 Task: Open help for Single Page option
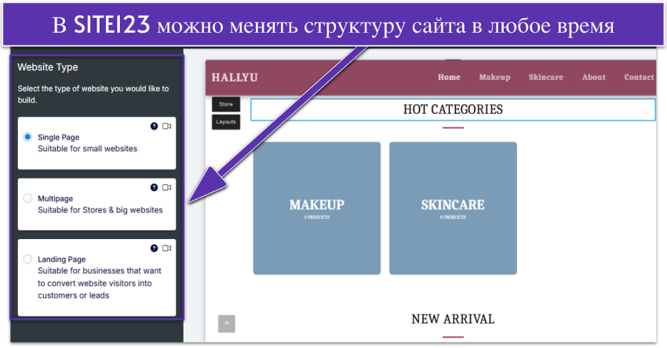(154, 126)
